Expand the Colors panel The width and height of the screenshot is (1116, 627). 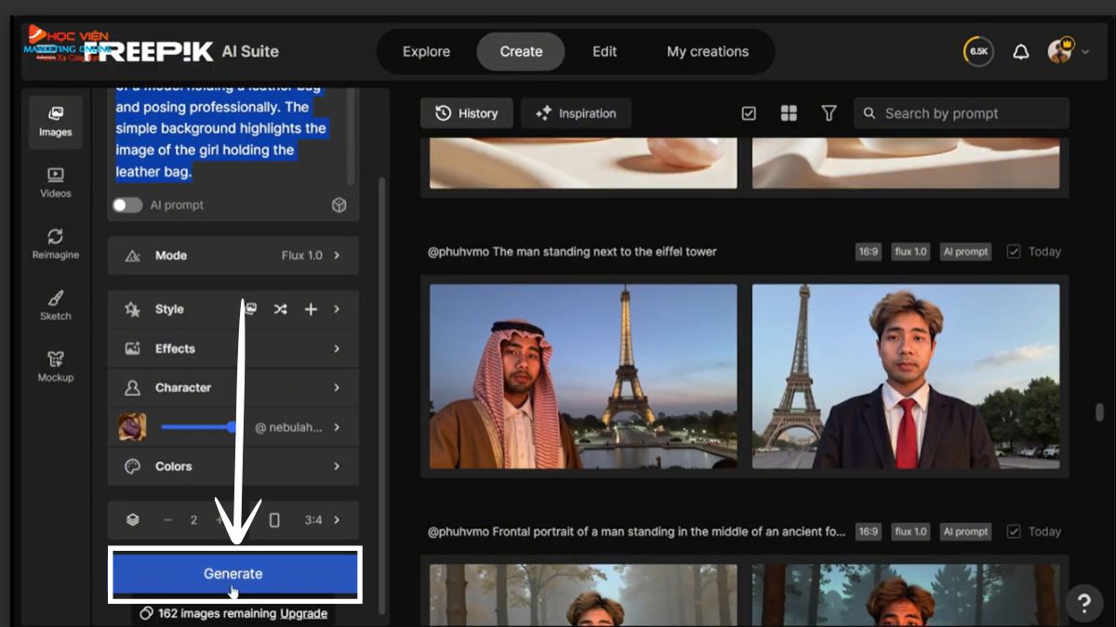click(x=232, y=466)
